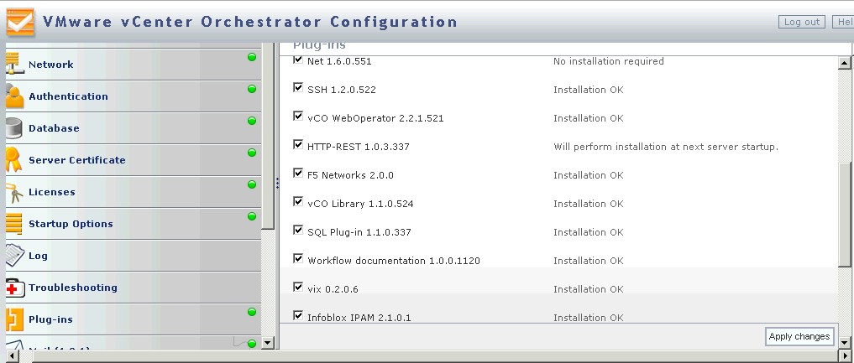854x363 pixels.
Task: Click the Database cylinder icon
Action: (14, 128)
